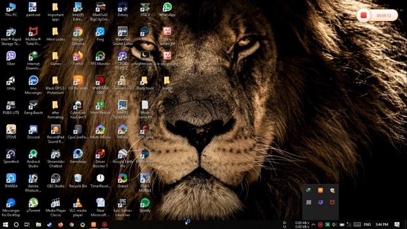Select the PUBG MOBILE desktop shortcut
The image size is (407, 229).
coord(145,183)
